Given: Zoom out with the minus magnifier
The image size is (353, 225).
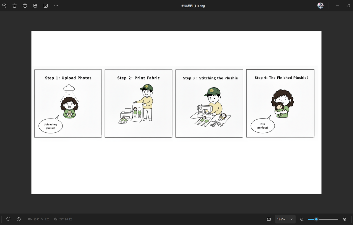Looking at the screenshot, I should (x=302, y=219).
